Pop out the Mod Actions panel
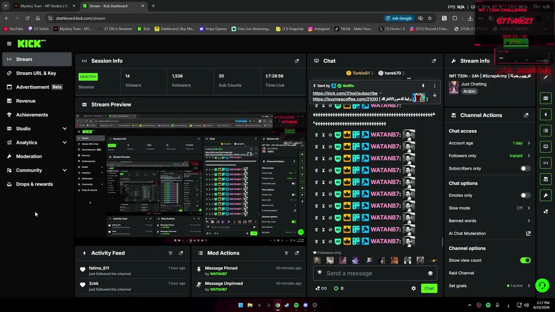The image size is (555, 312). pyautogui.click(x=297, y=253)
